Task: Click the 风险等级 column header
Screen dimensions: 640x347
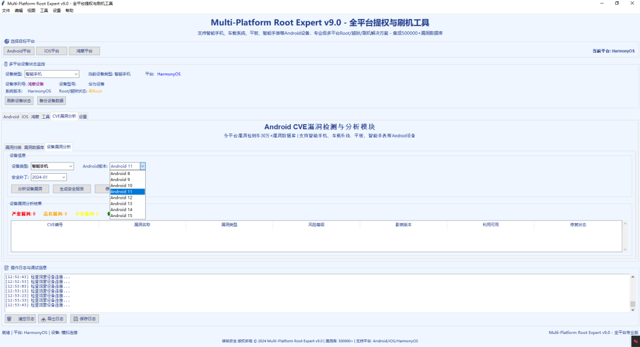Action: pyautogui.click(x=316, y=225)
